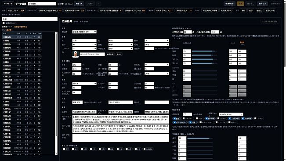This screenshot has height=161, width=286.
Task: Open the 開始時 roster dropdown
Action: [x=84, y=32]
